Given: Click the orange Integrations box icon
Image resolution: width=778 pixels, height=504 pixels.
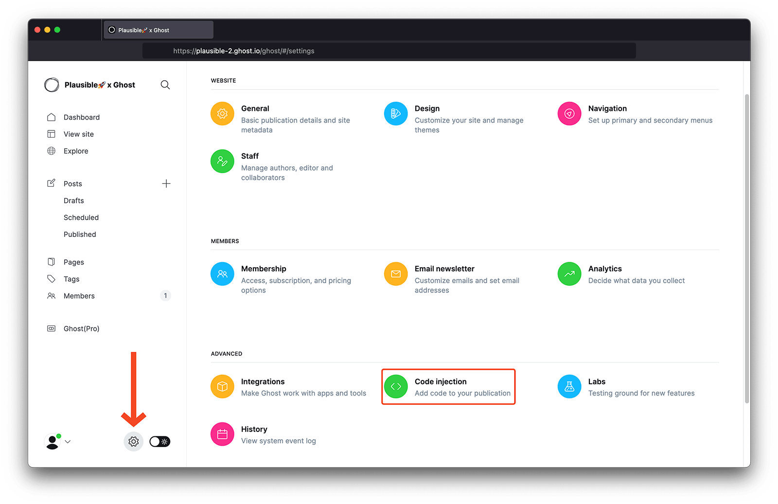Looking at the screenshot, I should tap(222, 386).
